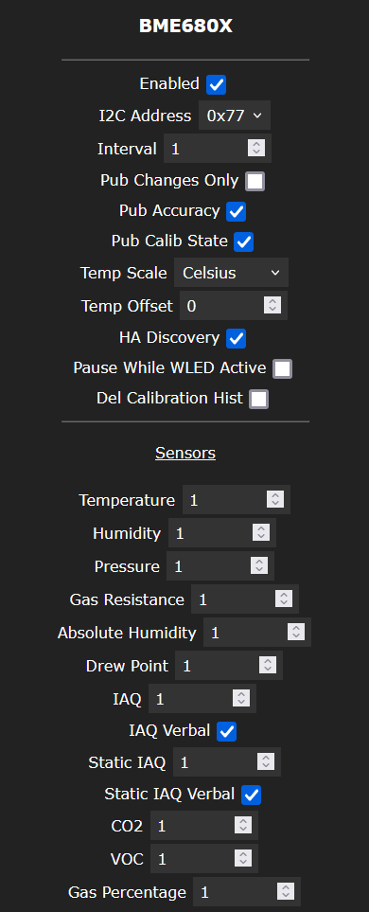The image size is (369, 912).
Task: Disable the HA Discovery checkbox
Action: pyautogui.click(x=236, y=338)
